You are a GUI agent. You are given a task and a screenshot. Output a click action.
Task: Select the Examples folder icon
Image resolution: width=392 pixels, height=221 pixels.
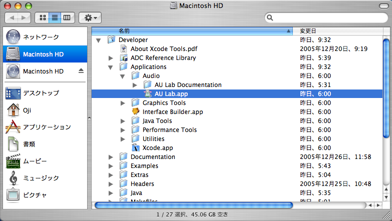point(124,165)
